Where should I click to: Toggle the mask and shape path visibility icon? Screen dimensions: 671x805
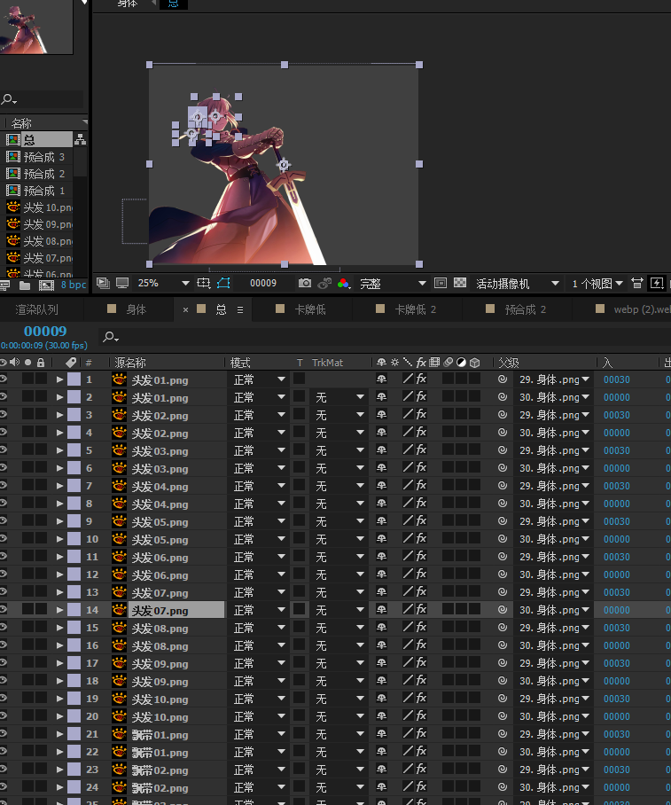pyautogui.click(x=222, y=284)
